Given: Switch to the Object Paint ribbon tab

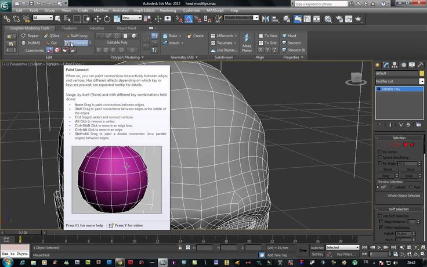Looking at the screenshot, I should 126,28.
